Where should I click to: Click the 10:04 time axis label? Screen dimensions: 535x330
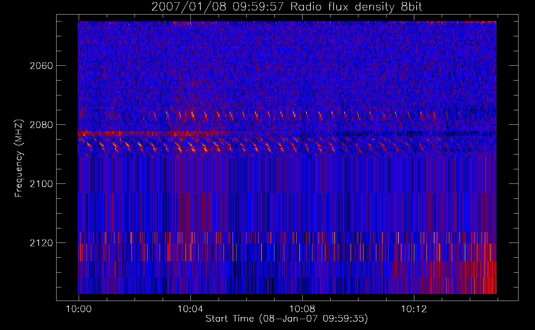click(x=190, y=309)
